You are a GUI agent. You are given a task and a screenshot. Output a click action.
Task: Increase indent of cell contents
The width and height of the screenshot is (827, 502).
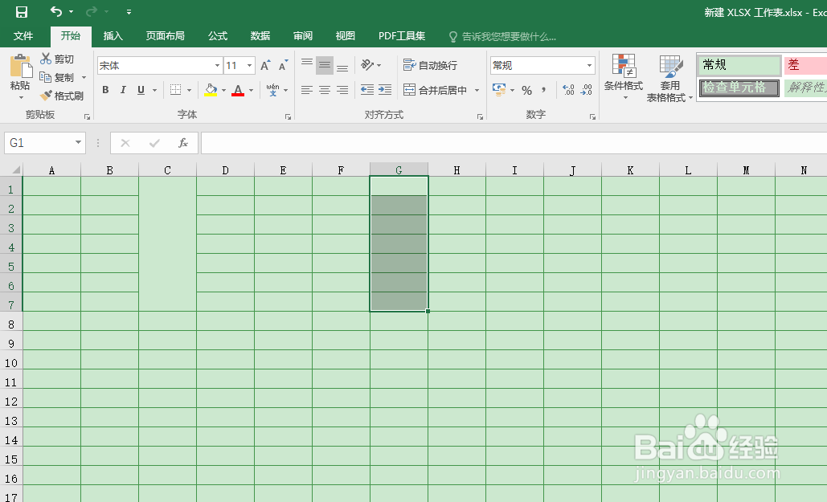click(x=385, y=90)
